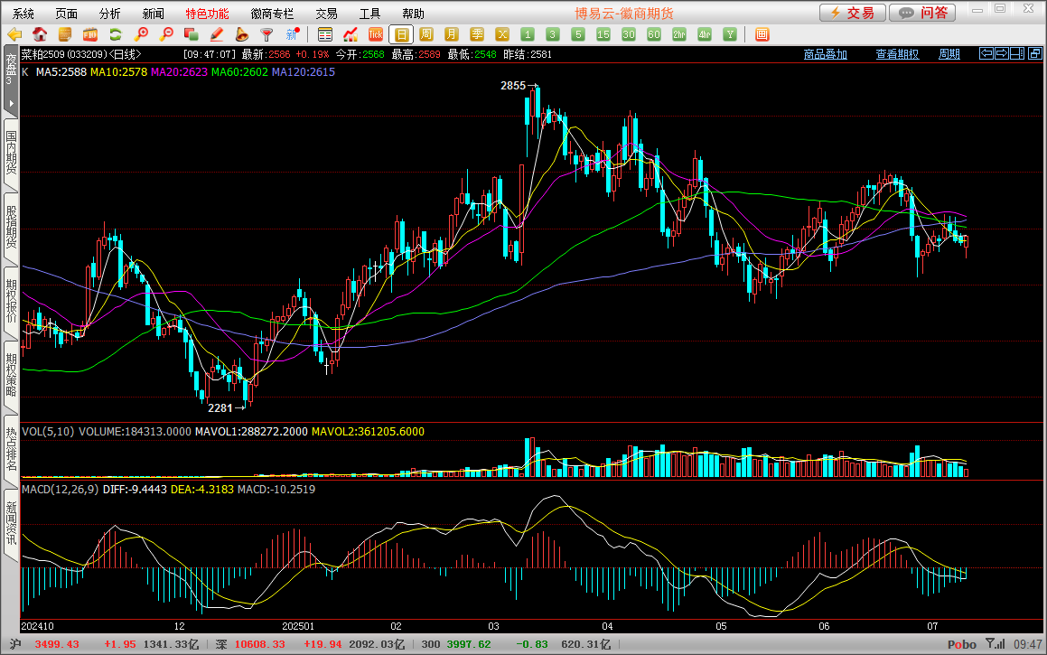Select the 30 minute period
The height and width of the screenshot is (655, 1047).
point(629,34)
